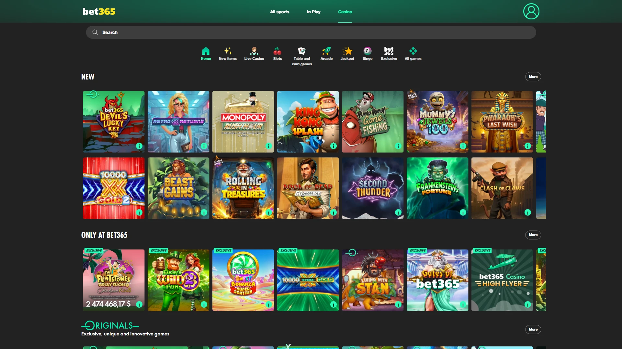This screenshot has height=349, width=622.
Task: Launch Pharaoh's Last Wish game
Action: (502, 122)
